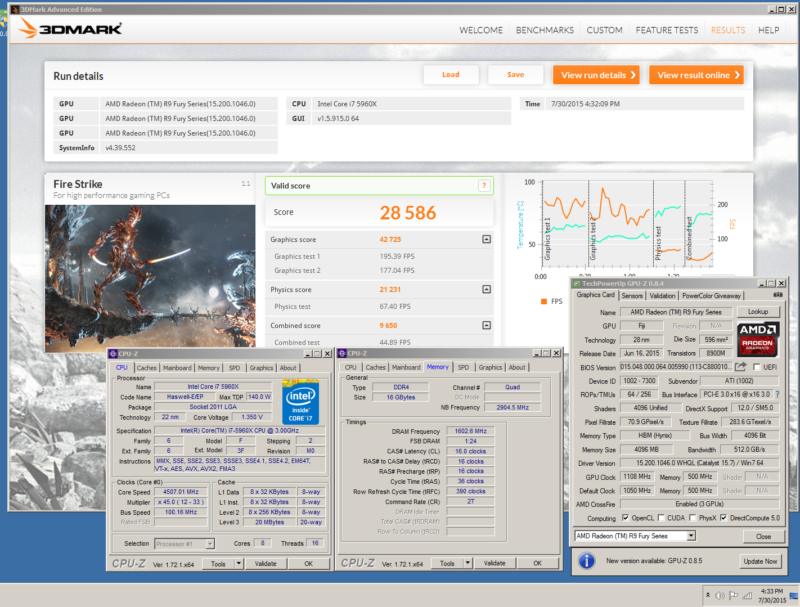800x607 pixels.
Task: Click Close button in GPU-Z
Action: 763,537
